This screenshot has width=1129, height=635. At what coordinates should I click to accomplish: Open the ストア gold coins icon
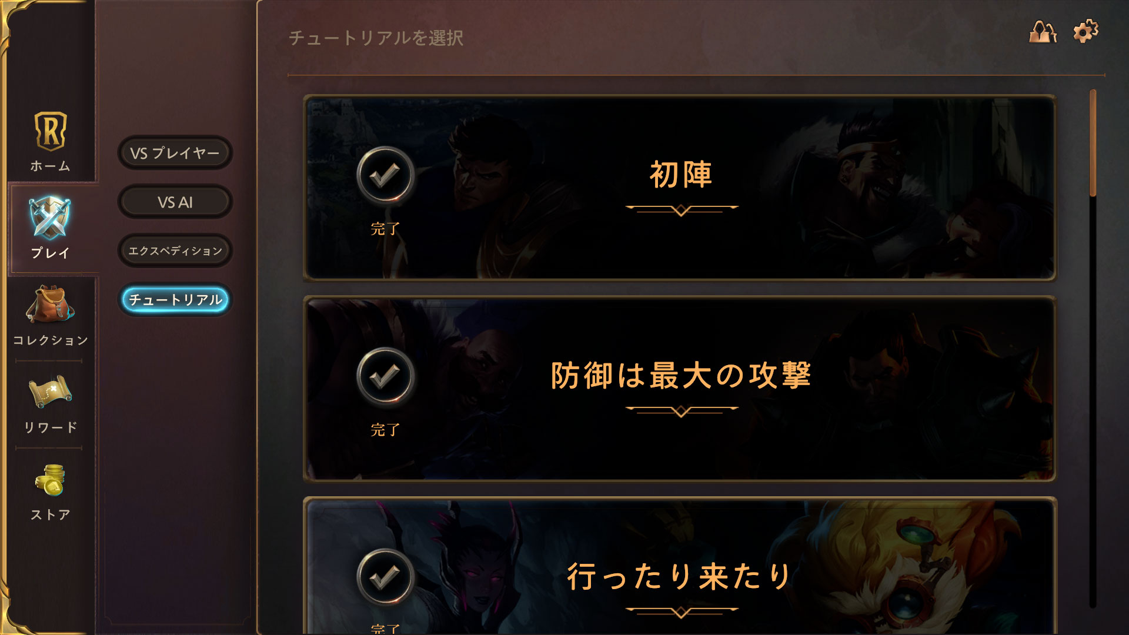pos(50,480)
